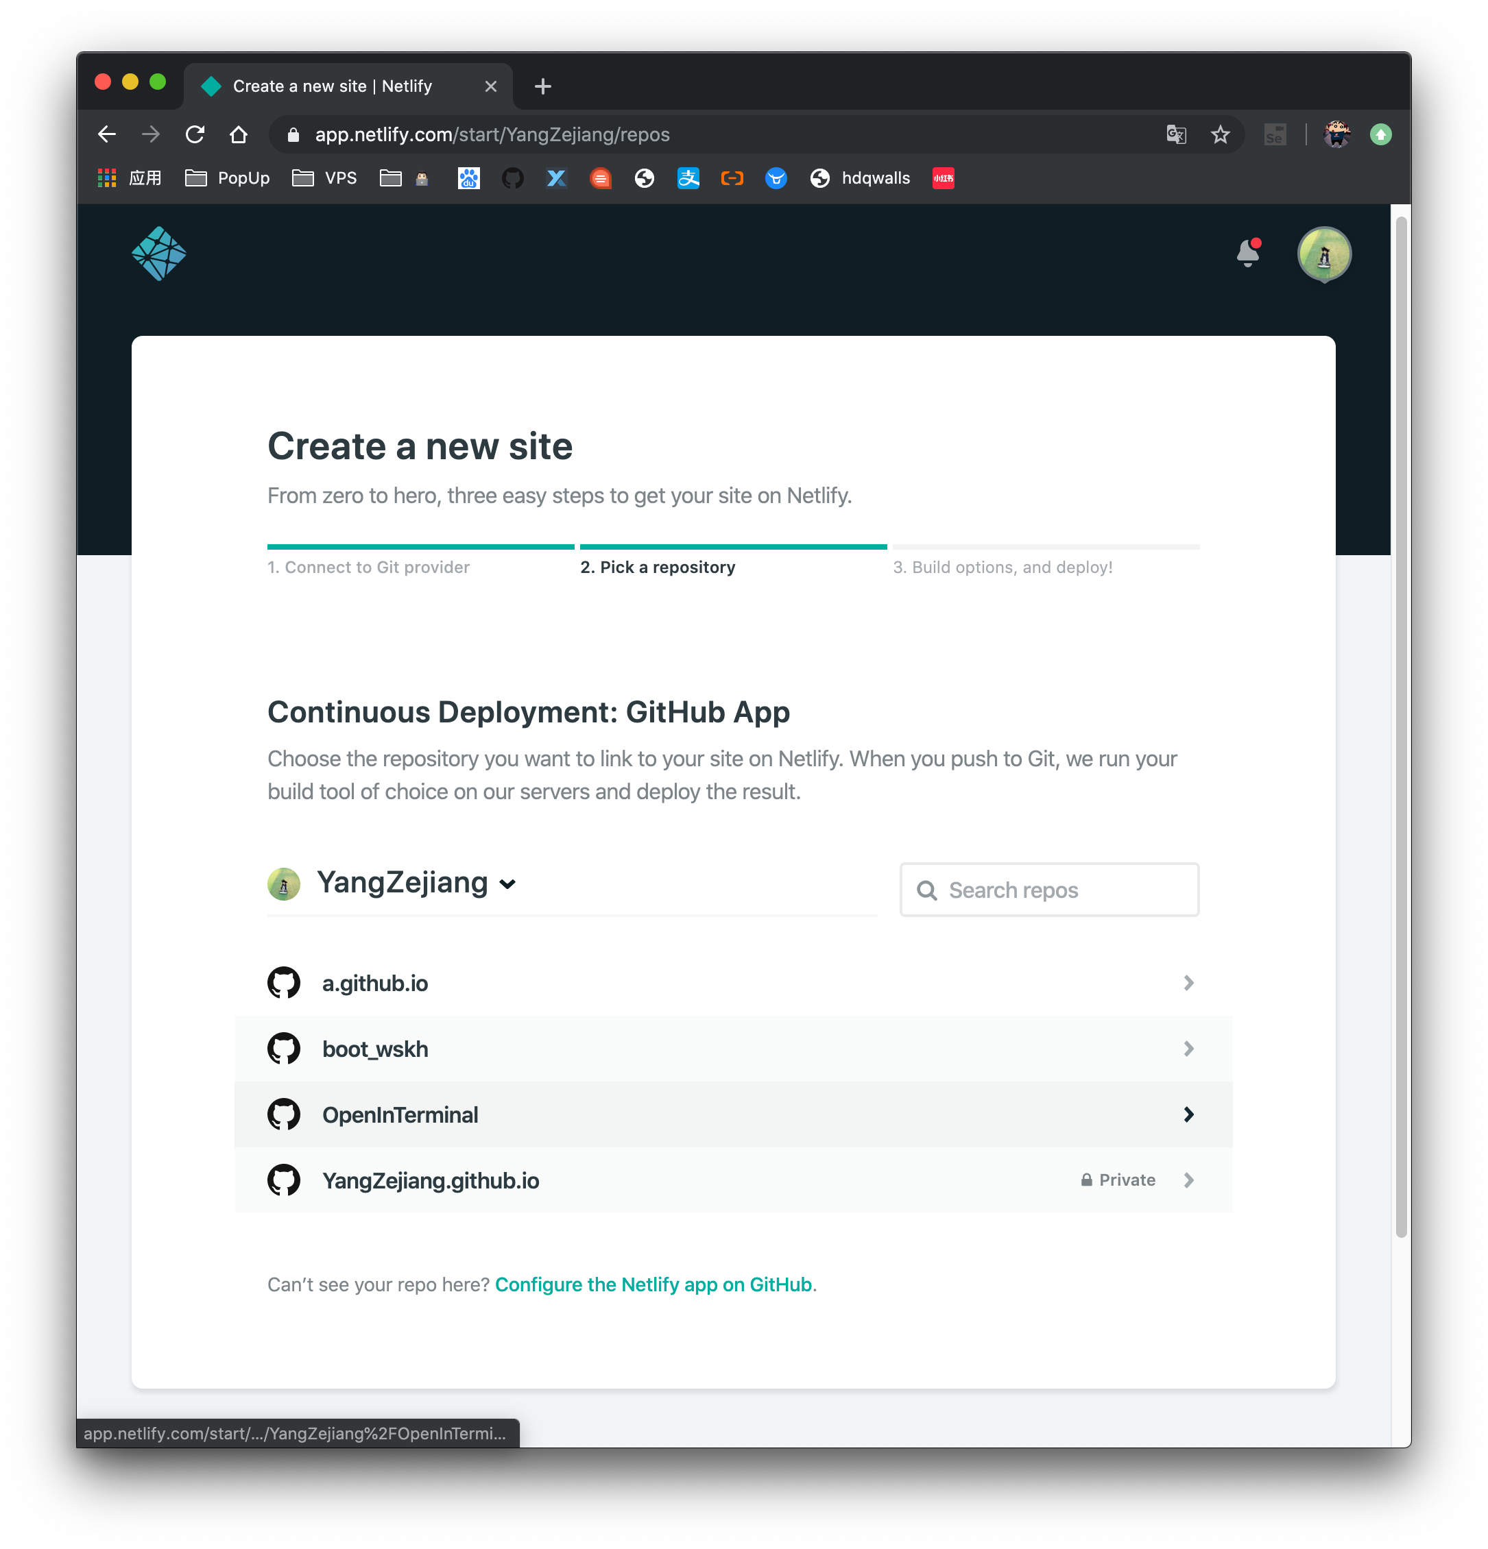The image size is (1488, 1549).
Task: Select the a.github.io repository
Action: coord(733,983)
